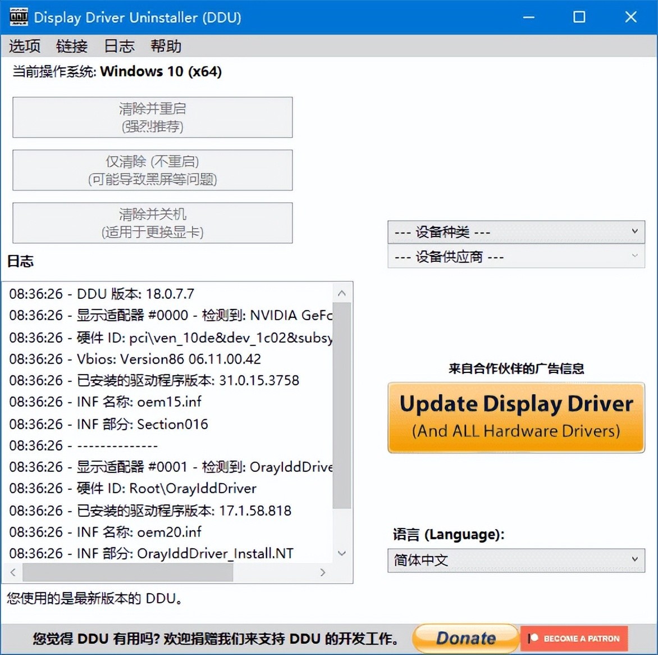Viewport: 658px width, 655px height.
Task: Open the 帮助 menu
Action: coord(166,46)
